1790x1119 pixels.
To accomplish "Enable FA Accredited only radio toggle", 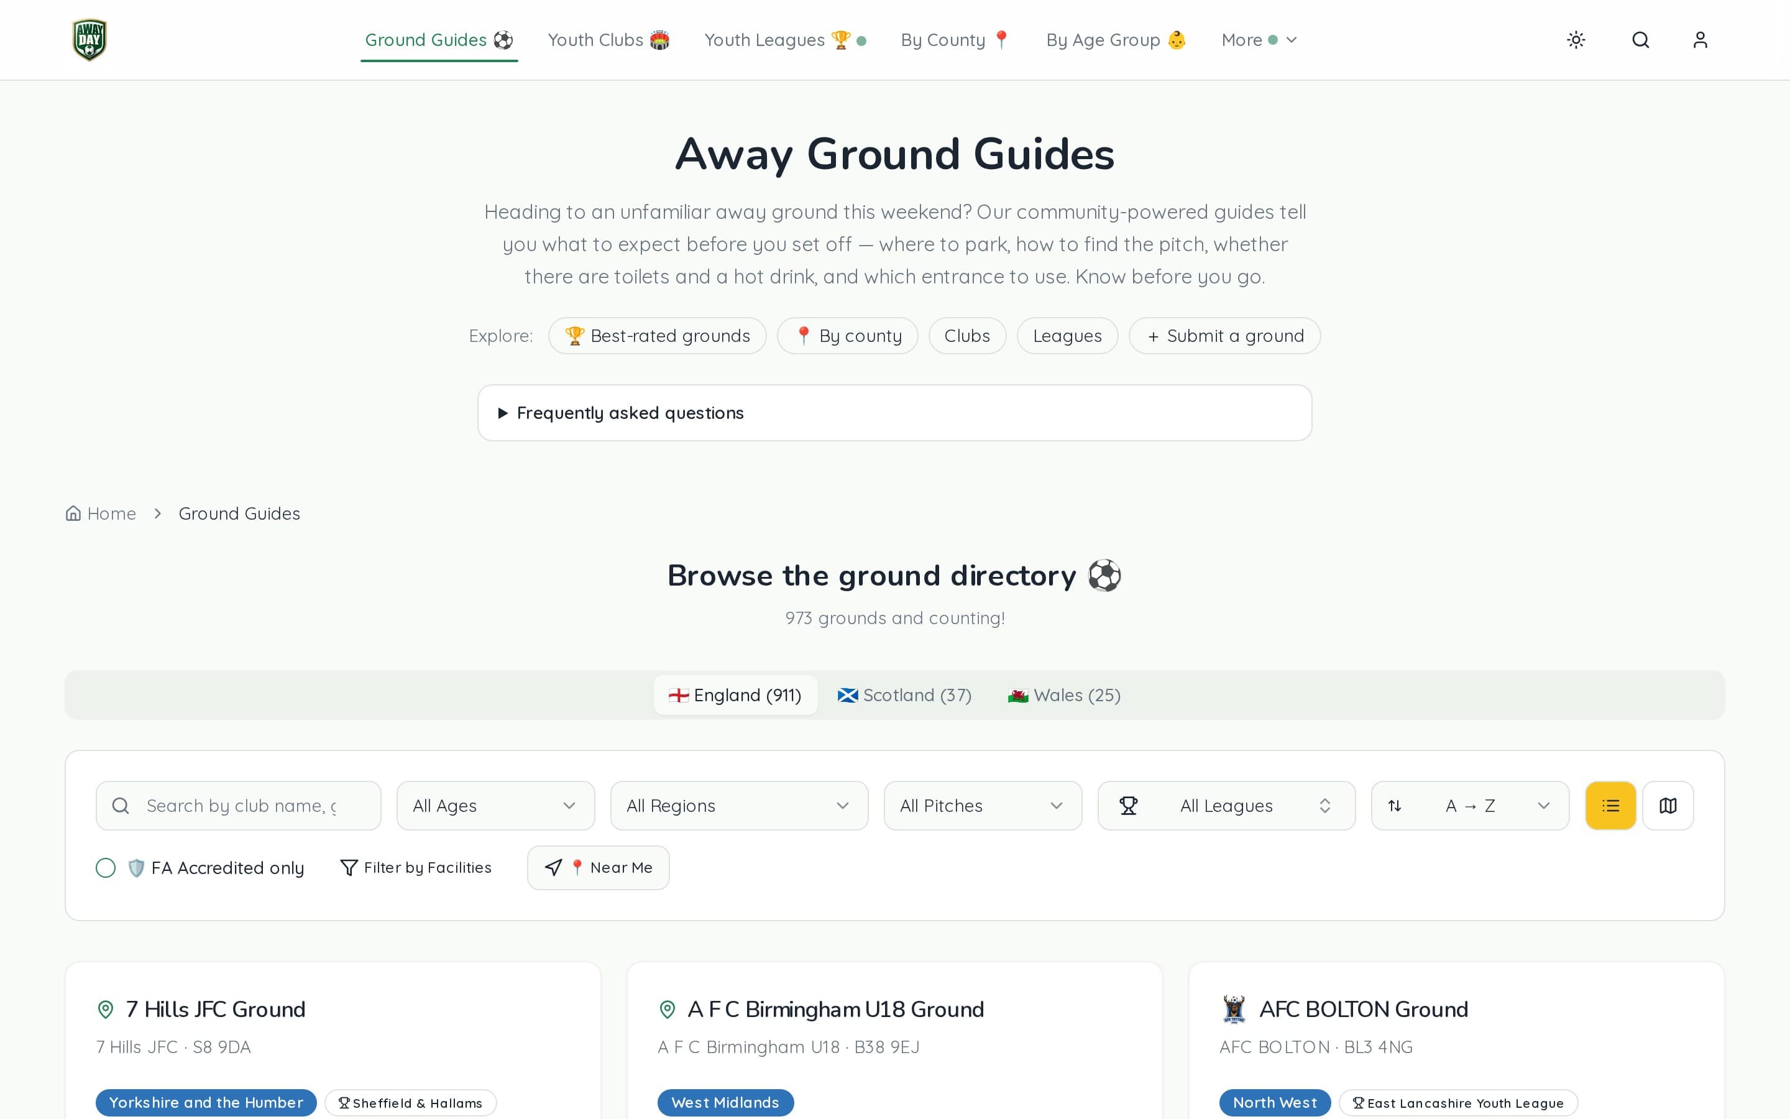I will click(106, 867).
